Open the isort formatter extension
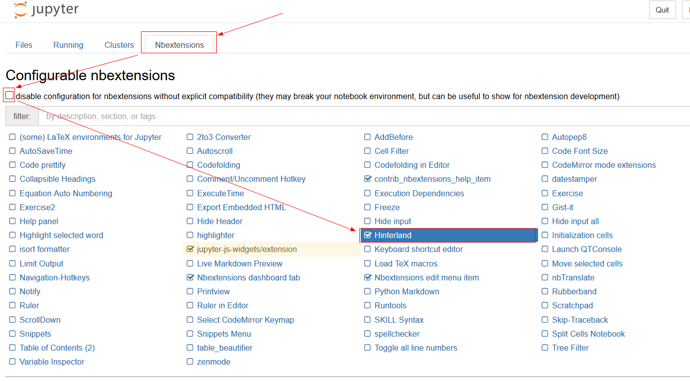This screenshot has width=690, height=381. (45, 249)
